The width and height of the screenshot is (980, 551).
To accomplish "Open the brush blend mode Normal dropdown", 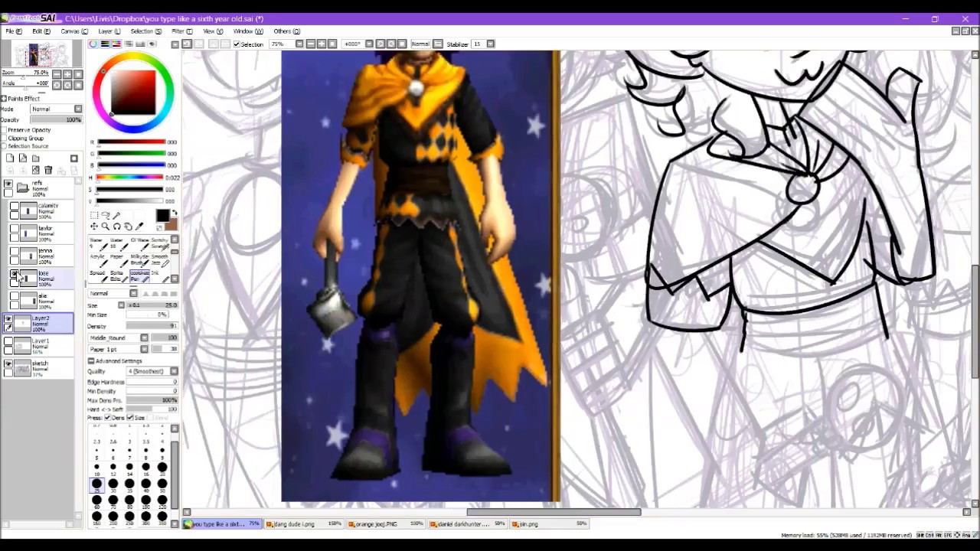I will point(133,293).
